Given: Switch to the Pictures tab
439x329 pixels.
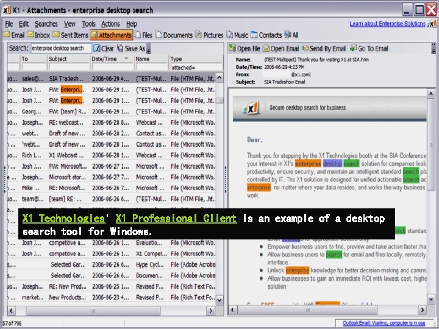Looking at the screenshot, I should coord(209,35).
